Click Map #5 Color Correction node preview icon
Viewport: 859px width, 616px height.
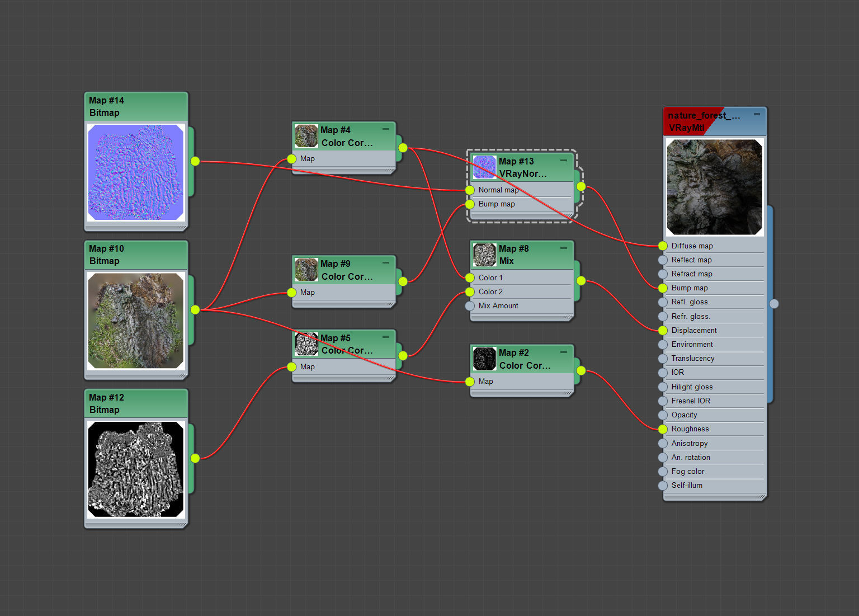click(306, 344)
